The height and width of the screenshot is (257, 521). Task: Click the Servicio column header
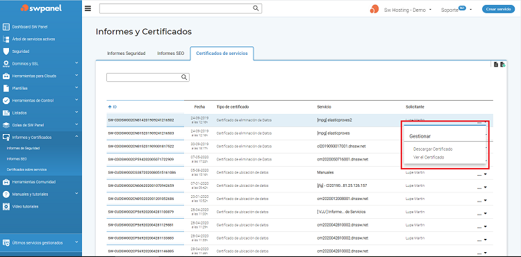324,107
